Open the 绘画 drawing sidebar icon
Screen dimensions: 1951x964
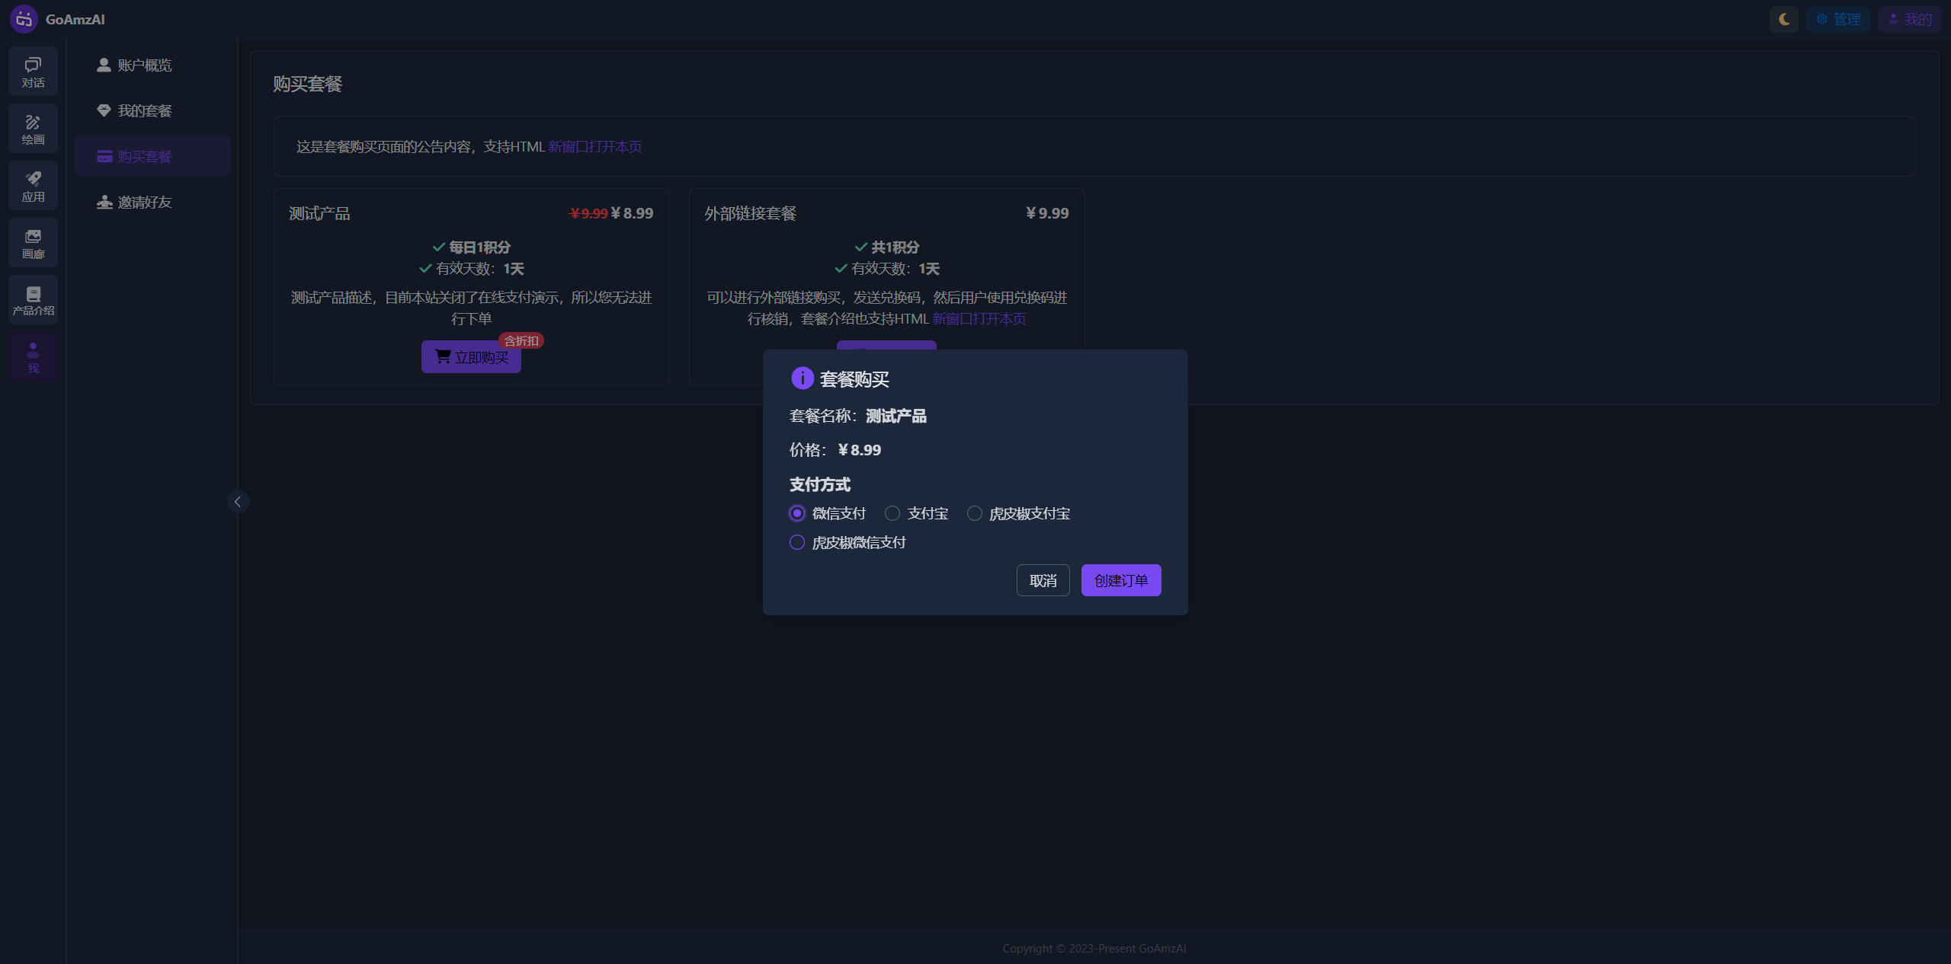click(33, 129)
